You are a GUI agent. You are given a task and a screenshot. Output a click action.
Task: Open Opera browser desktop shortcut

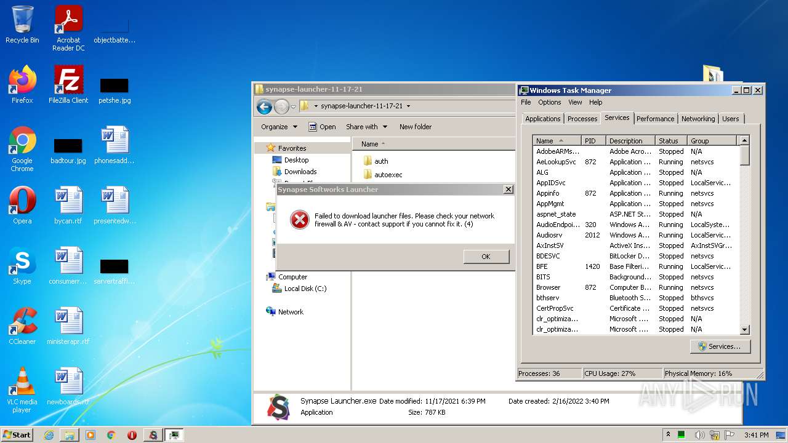click(22, 206)
